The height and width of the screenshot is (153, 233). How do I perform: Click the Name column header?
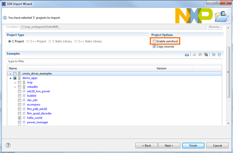point(81,68)
